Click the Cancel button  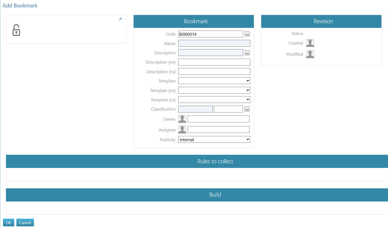point(25,223)
